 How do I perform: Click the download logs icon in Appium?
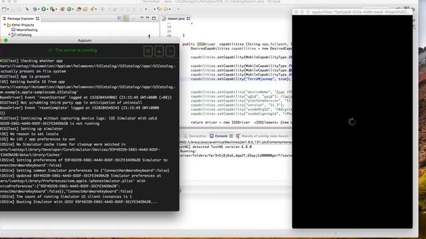pos(159,51)
